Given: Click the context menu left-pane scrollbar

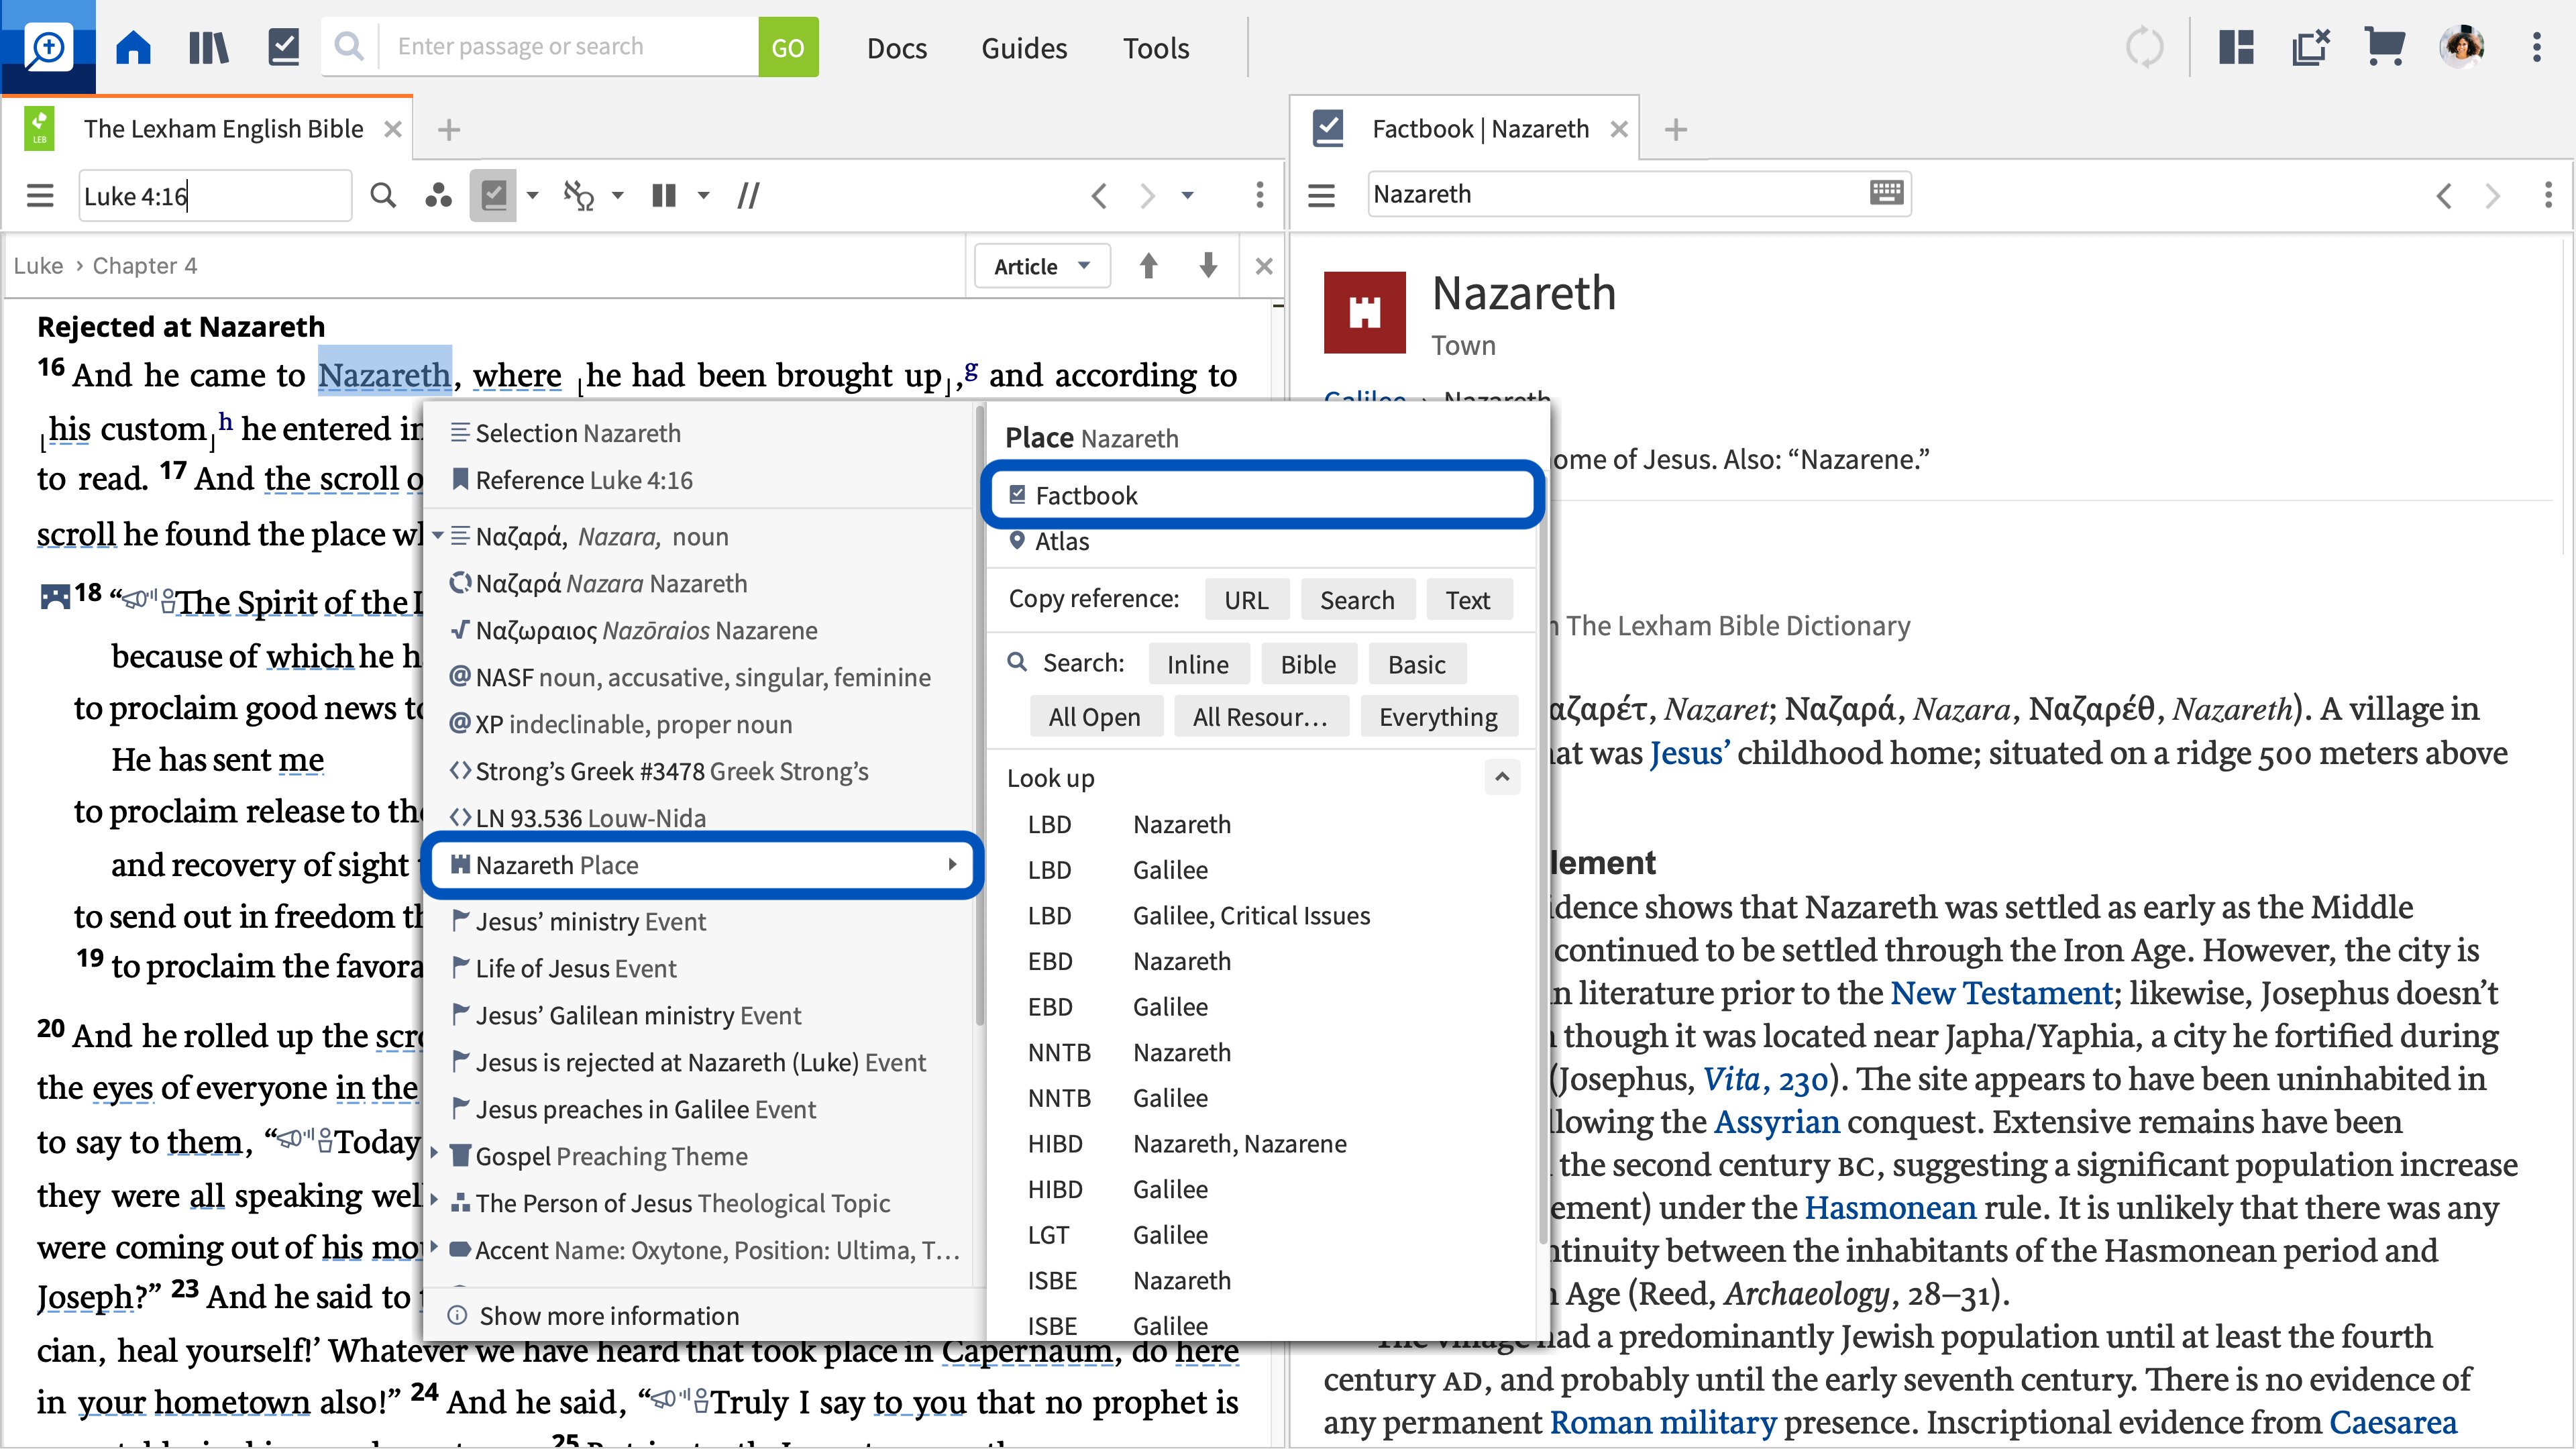Looking at the screenshot, I should [x=979, y=715].
